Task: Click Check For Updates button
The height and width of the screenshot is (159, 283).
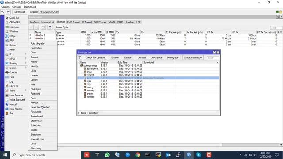Action: tap(95, 57)
